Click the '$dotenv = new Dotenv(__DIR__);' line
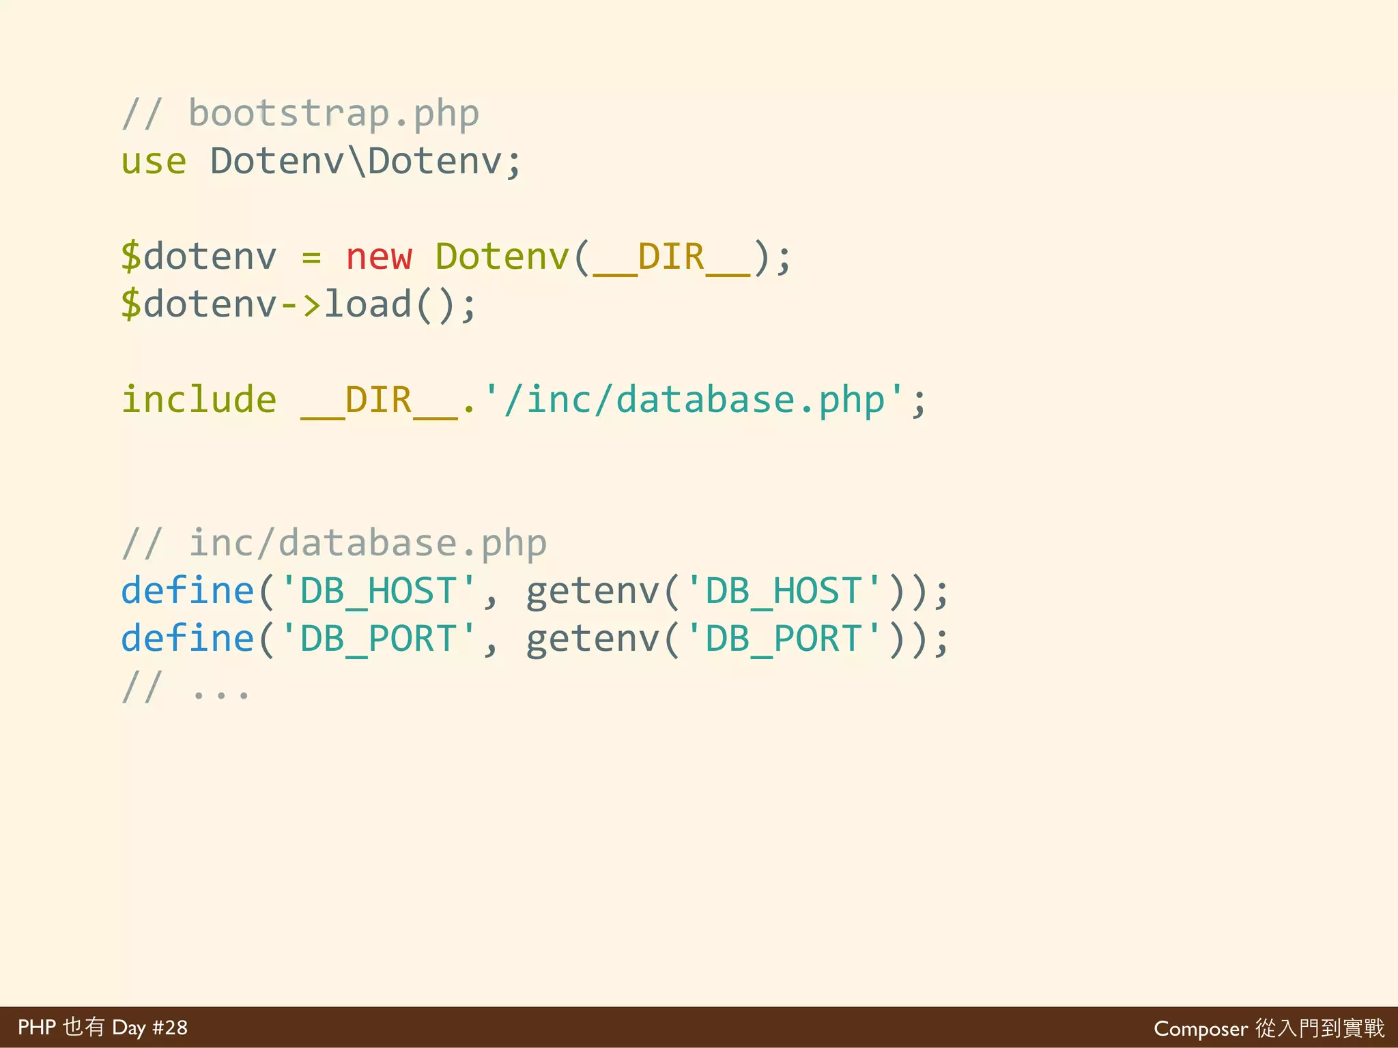The image size is (1398, 1048). click(456, 258)
